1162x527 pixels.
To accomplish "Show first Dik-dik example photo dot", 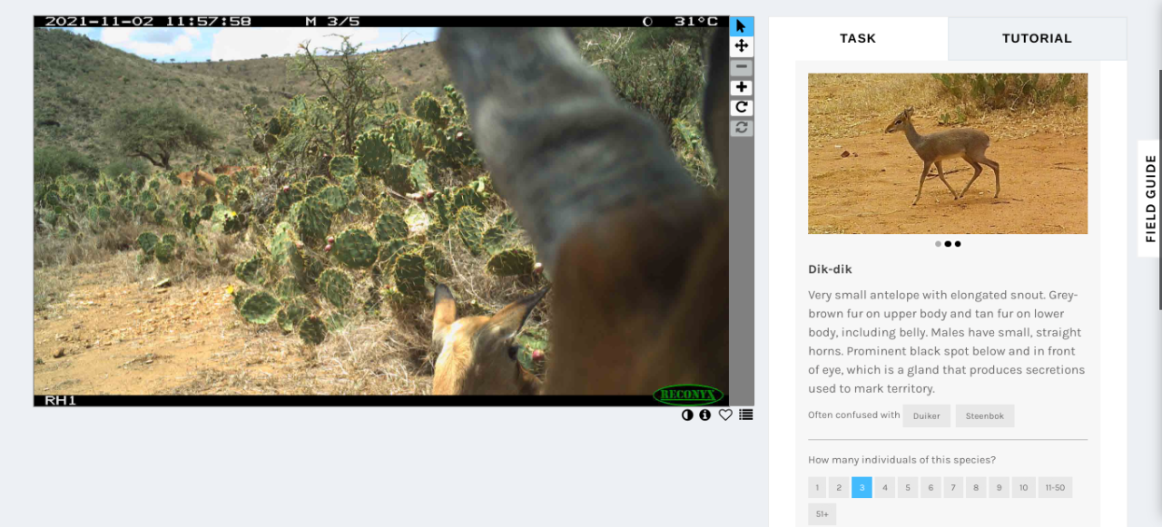I will [x=938, y=244].
